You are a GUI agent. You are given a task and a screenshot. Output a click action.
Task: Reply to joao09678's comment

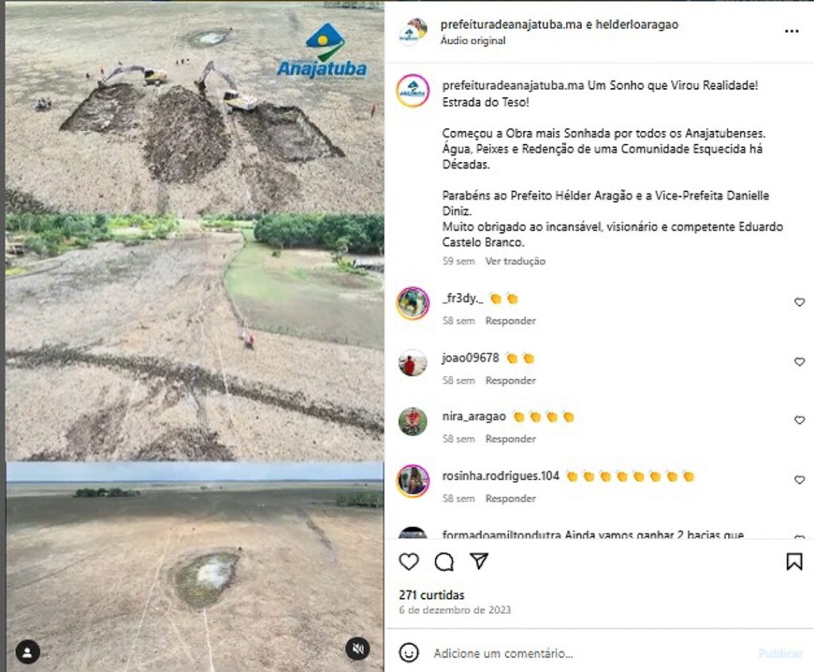click(x=510, y=380)
